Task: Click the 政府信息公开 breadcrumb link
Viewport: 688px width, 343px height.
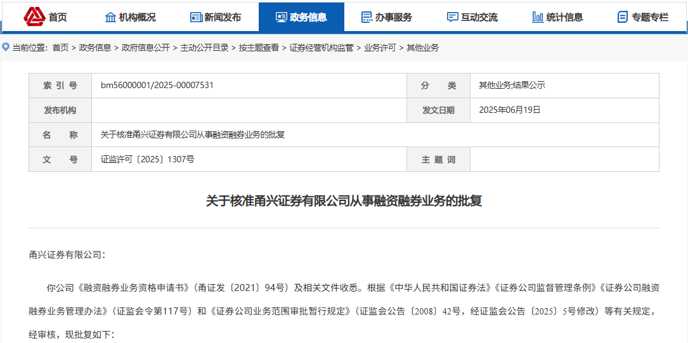Action: click(145, 48)
